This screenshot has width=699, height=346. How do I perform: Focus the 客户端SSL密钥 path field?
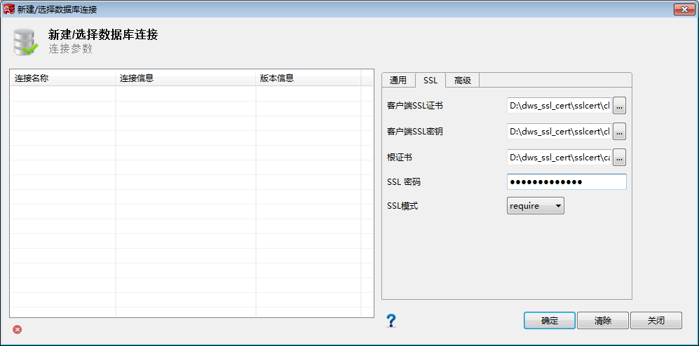point(559,132)
